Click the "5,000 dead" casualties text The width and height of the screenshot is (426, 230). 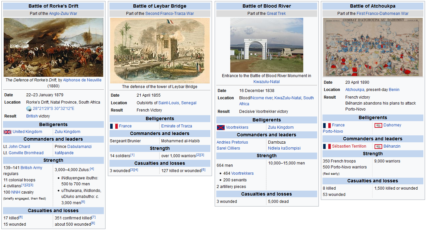(278, 202)
